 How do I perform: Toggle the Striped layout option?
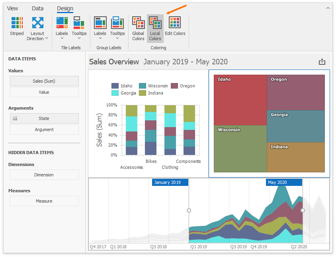pos(17,24)
